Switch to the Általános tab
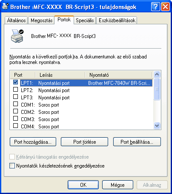 point(16,20)
